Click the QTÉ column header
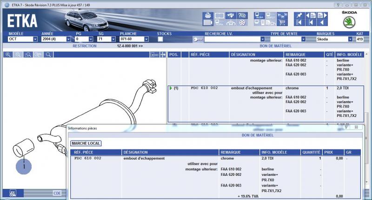The width and height of the screenshot is (372, 200). (x=330, y=55)
